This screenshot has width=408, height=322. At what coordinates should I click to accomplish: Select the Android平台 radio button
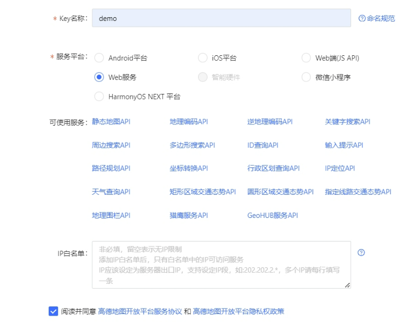[x=99, y=58]
